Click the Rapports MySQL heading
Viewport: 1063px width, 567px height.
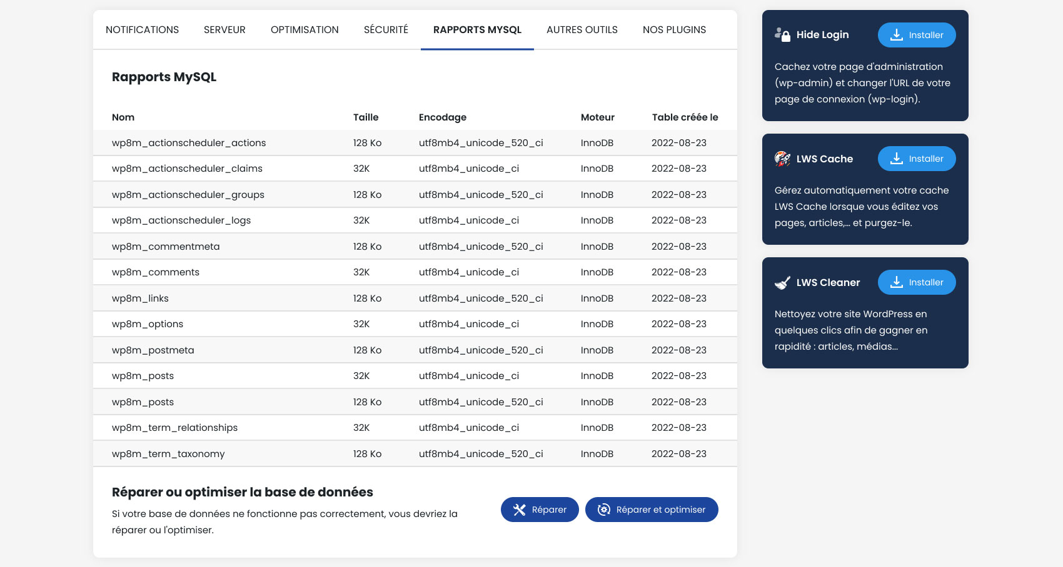point(164,77)
